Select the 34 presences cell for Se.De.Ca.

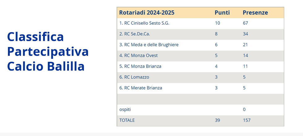click(x=245, y=34)
